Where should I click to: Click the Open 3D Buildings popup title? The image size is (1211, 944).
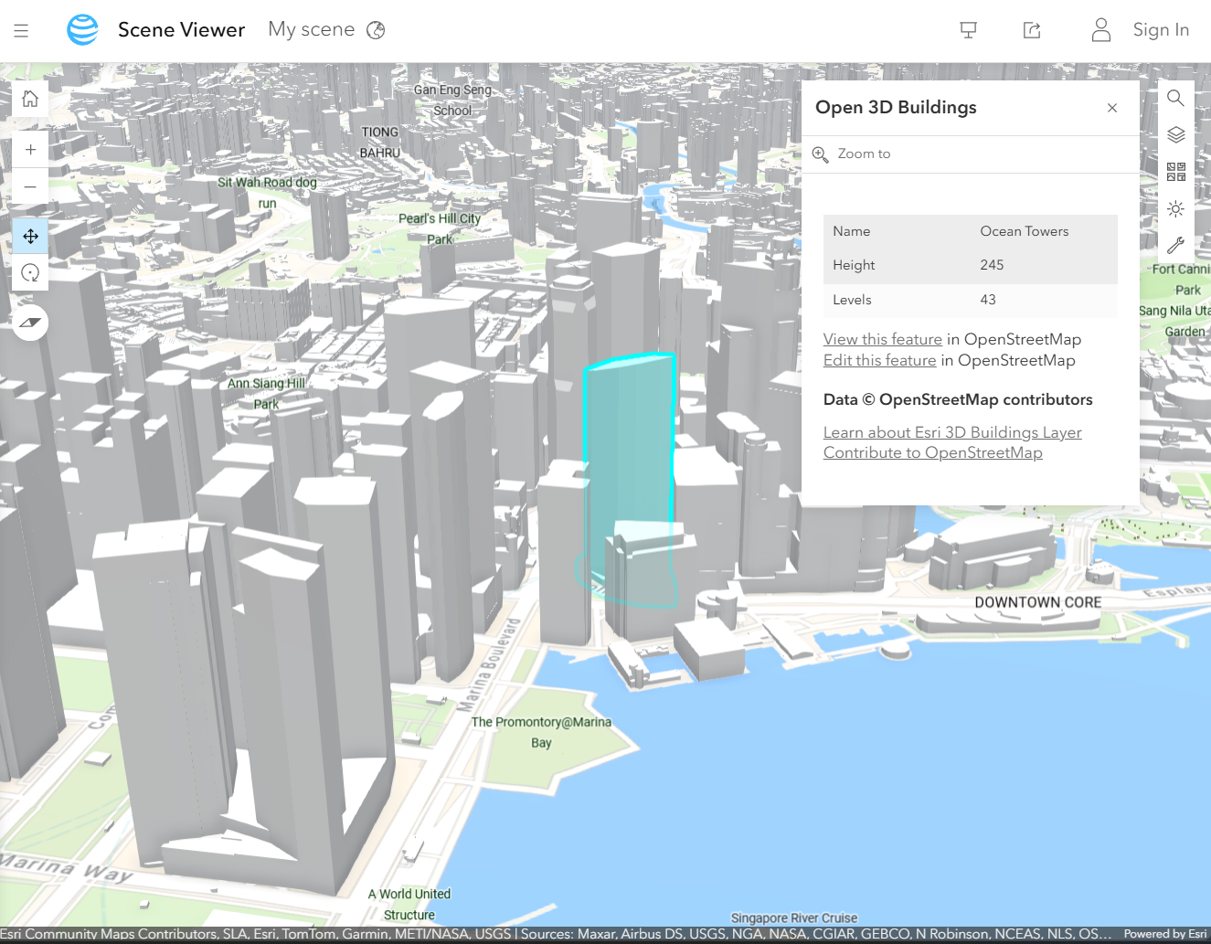(x=896, y=108)
